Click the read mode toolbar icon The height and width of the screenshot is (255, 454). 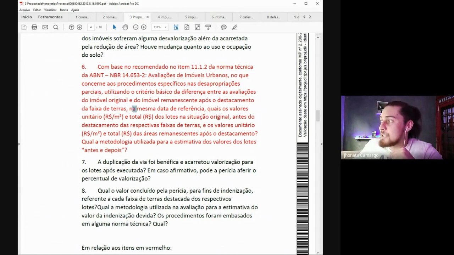coord(208,27)
